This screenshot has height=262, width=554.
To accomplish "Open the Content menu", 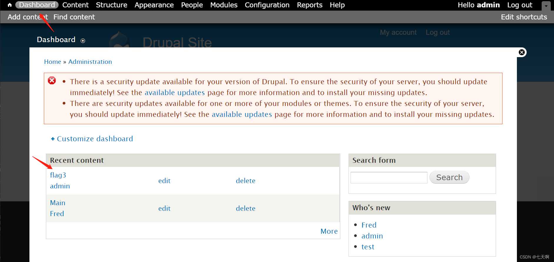I will [x=75, y=5].
